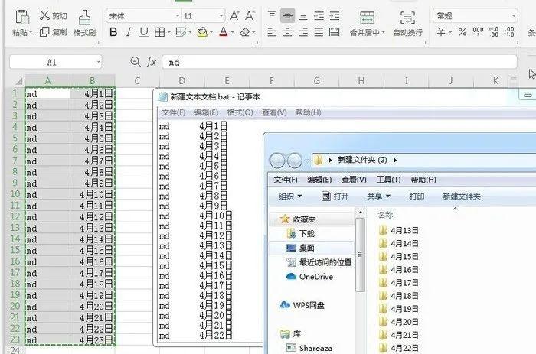Click the fx insert function icon
Screen dimensions: 536x354
tap(152, 62)
